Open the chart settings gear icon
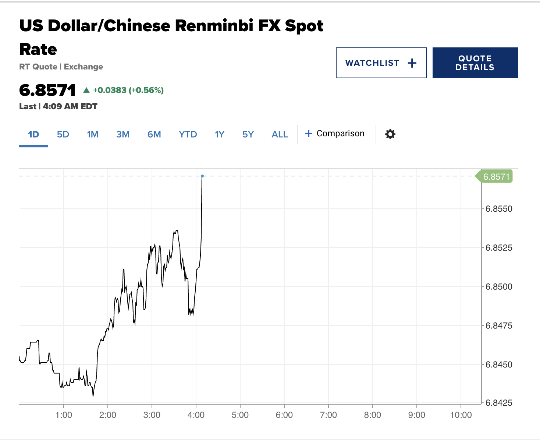Viewport: 540px width, 441px height. 390,134
